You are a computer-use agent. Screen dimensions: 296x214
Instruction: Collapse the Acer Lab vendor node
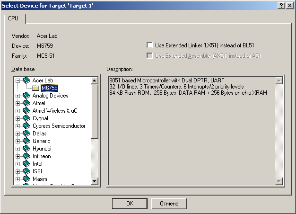[x=18, y=80]
